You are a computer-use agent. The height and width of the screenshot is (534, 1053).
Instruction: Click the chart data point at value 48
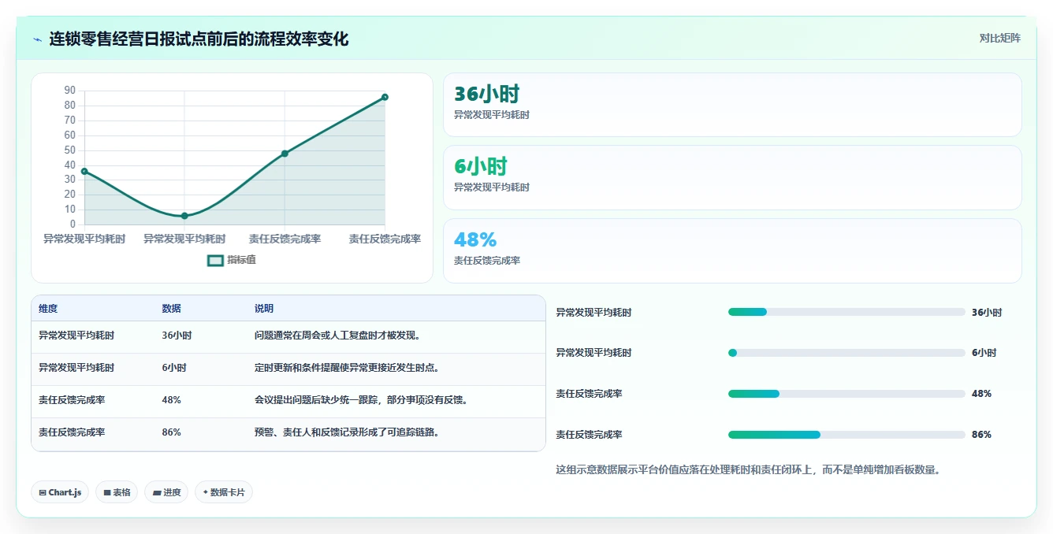(285, 154)
